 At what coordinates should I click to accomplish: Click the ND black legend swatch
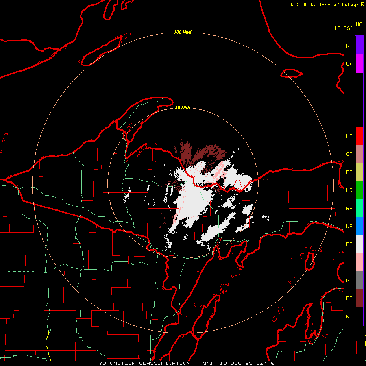pos(359,316)
